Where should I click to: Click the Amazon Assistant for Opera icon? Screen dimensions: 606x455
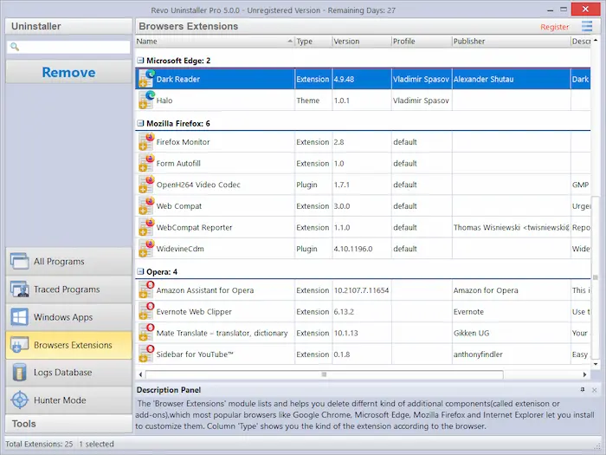click(146, 290)
